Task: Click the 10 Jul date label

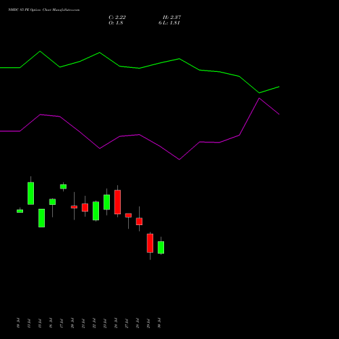Action: point(18,323)
